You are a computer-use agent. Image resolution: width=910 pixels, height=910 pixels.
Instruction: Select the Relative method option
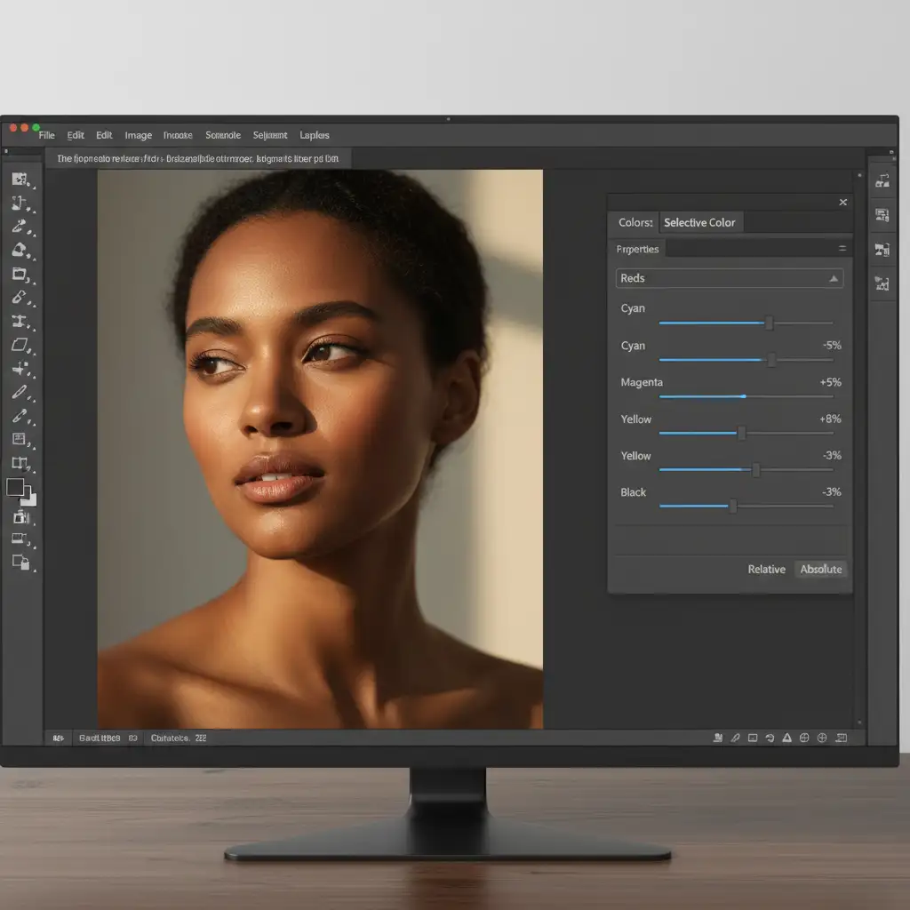pos(766,570)
